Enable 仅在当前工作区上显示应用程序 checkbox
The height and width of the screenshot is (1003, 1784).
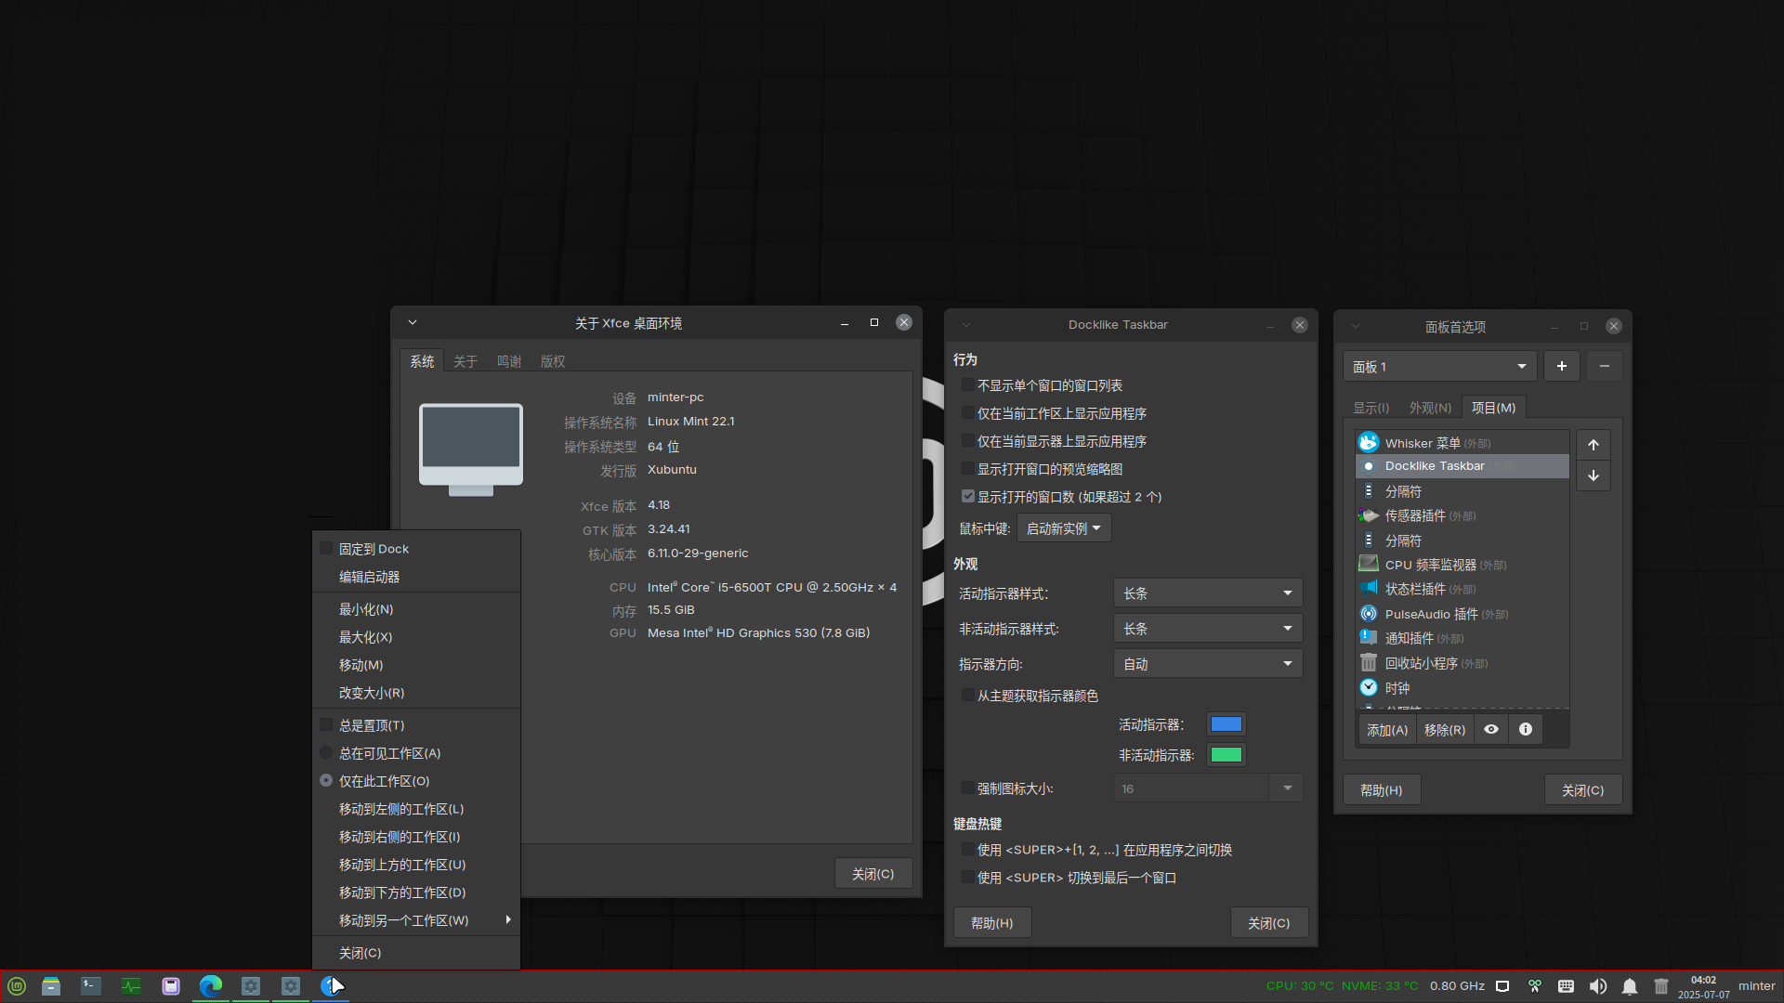968,413
